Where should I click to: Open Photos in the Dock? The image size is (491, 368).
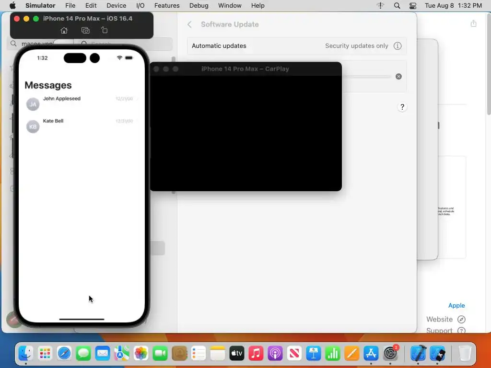[141, 354]
